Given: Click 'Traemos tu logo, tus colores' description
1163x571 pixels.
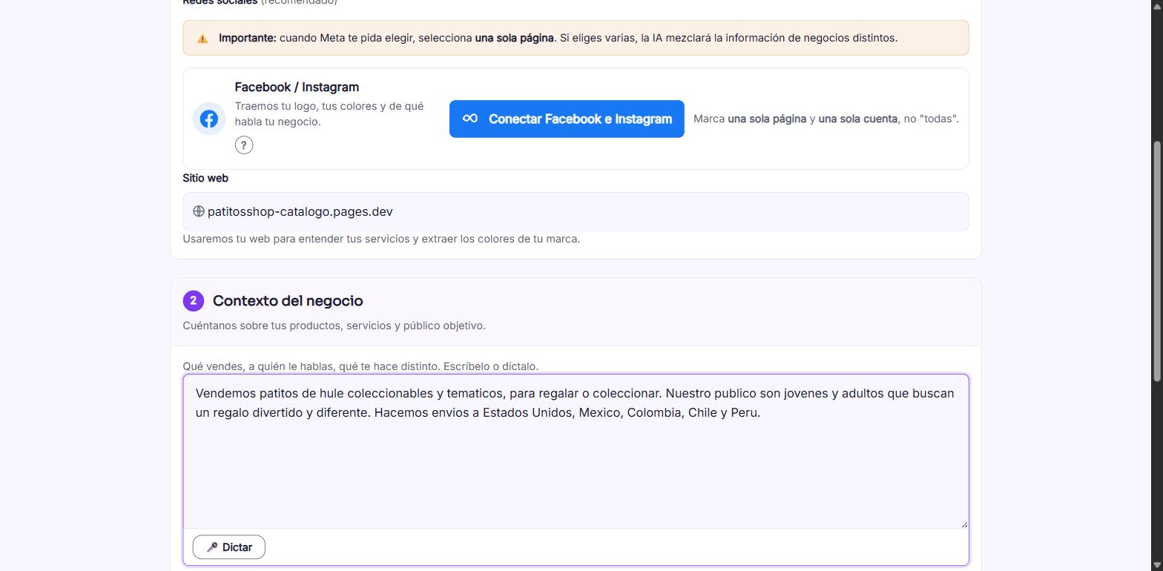Looking at the screenshot, I should pyautogui.click(x=329, y=114).
